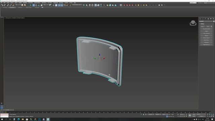
Task: Toggle the Percent Snap button
Action: (65, 5)
